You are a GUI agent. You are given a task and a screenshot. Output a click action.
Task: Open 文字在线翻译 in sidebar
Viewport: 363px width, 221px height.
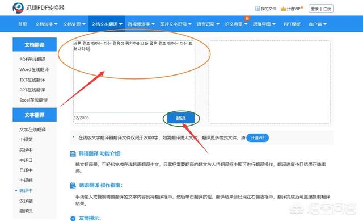pos(33,130)
